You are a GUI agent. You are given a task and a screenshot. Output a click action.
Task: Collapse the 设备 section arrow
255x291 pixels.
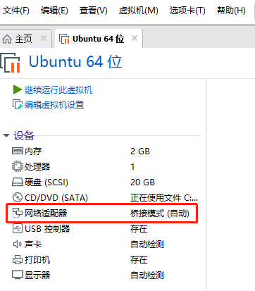[x=6, y=135]
